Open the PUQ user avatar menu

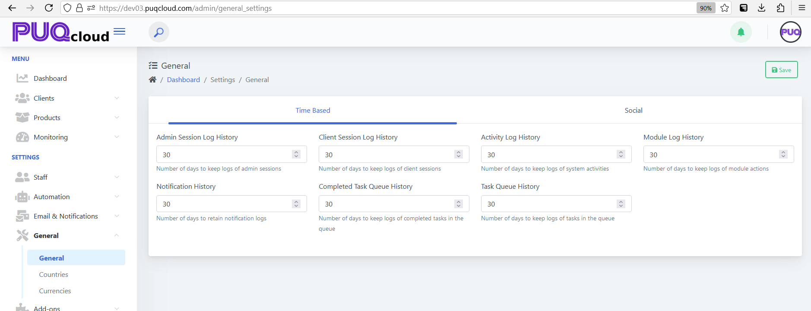click(x=791, y=32)
